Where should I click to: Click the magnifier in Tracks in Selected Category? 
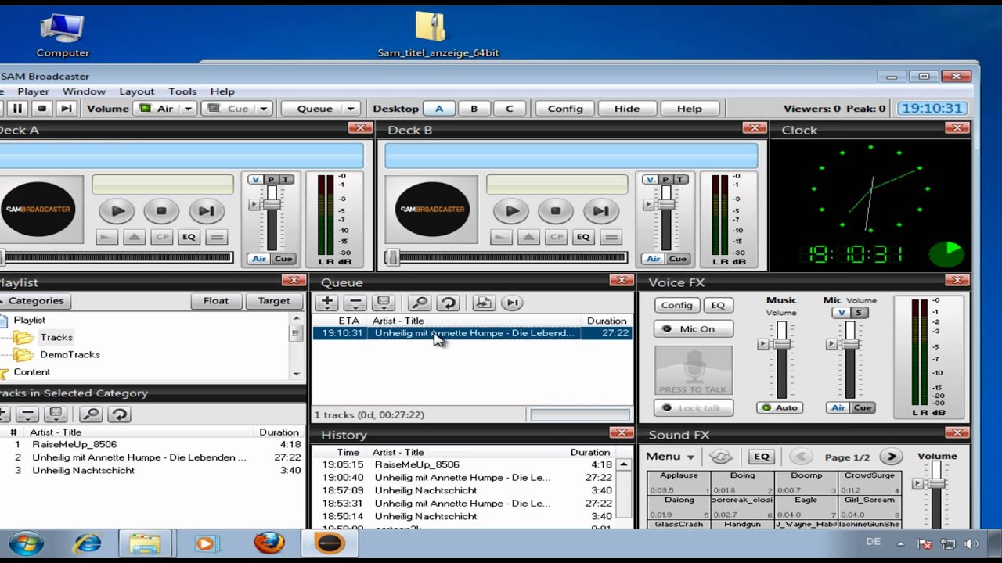pos(91,414)
